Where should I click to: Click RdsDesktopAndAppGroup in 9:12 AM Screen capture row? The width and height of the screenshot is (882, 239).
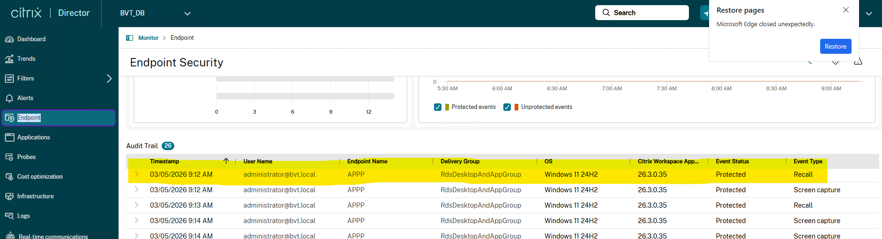481,190
